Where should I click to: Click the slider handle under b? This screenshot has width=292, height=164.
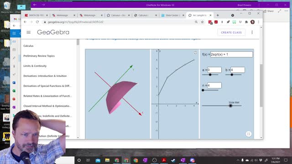point(232,75)
